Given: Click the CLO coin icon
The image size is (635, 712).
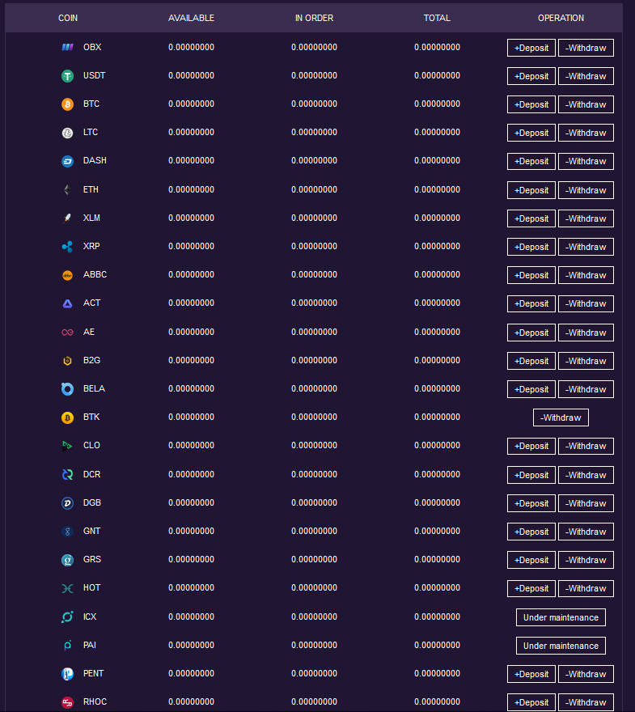Looking at the screenshot, I should click(68, 446).
